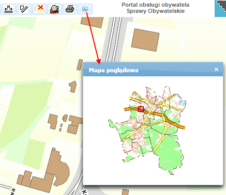The width and height of the screenshot is (226, 195).
Task: Click the printer icon to print map
Action: [70, 9]
